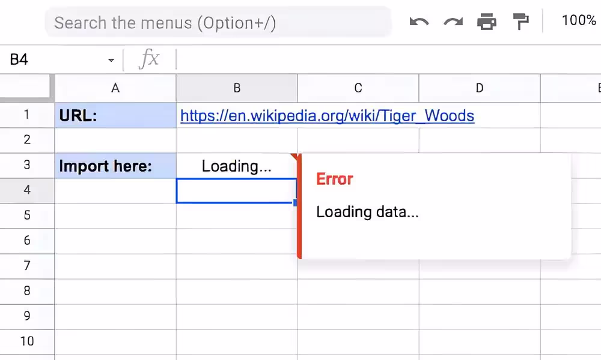This screenshot has width=601, height=360.
Task: Select the "Import here:" cell
Action: pos(115,166)
